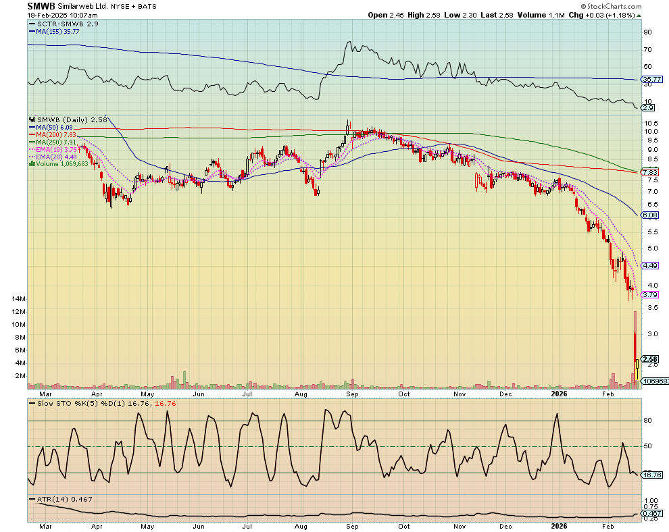
Task: Select the Volume 1.1M header value
Action: [541, 15]
